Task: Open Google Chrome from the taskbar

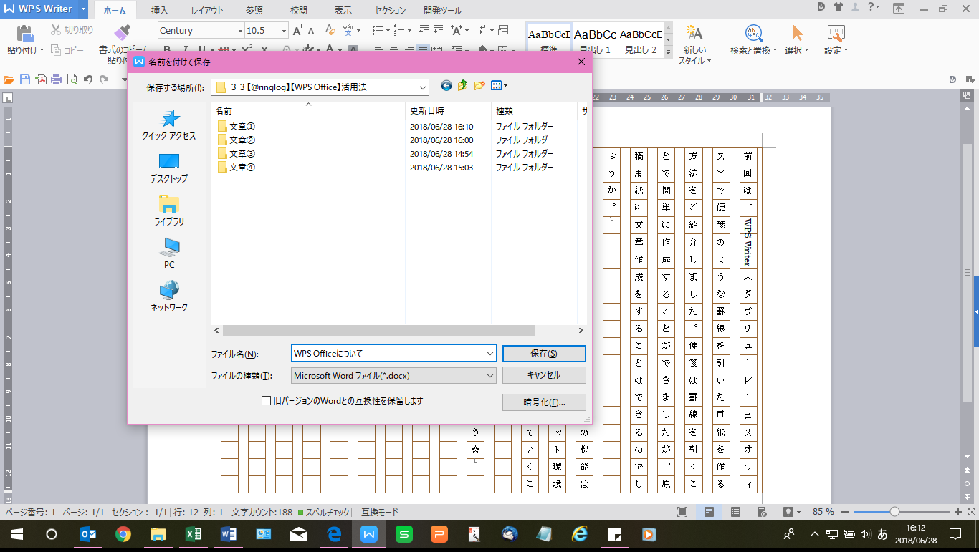Action: tap(123, 534)
